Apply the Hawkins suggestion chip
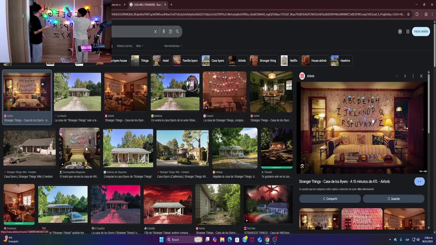This screenshot has height=245, width=436. pos(341,61)
